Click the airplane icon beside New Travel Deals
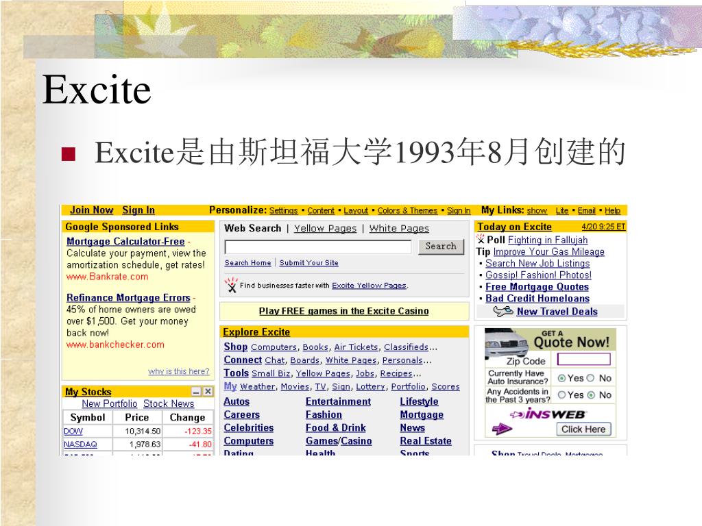702x526 pixels. coord(503,311)
